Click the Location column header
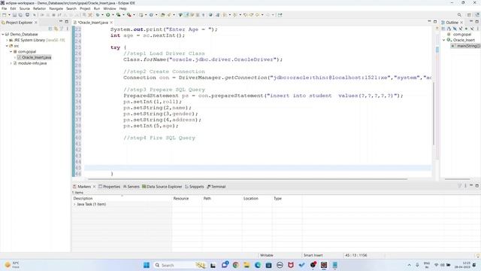 [x=257, y=199]
